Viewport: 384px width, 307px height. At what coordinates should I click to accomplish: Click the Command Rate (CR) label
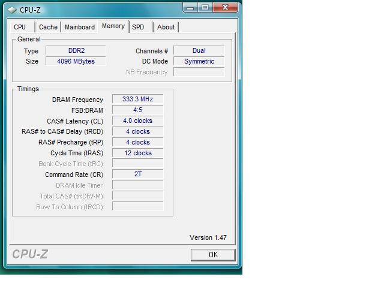pyautogui.click(x=74, y=175)
